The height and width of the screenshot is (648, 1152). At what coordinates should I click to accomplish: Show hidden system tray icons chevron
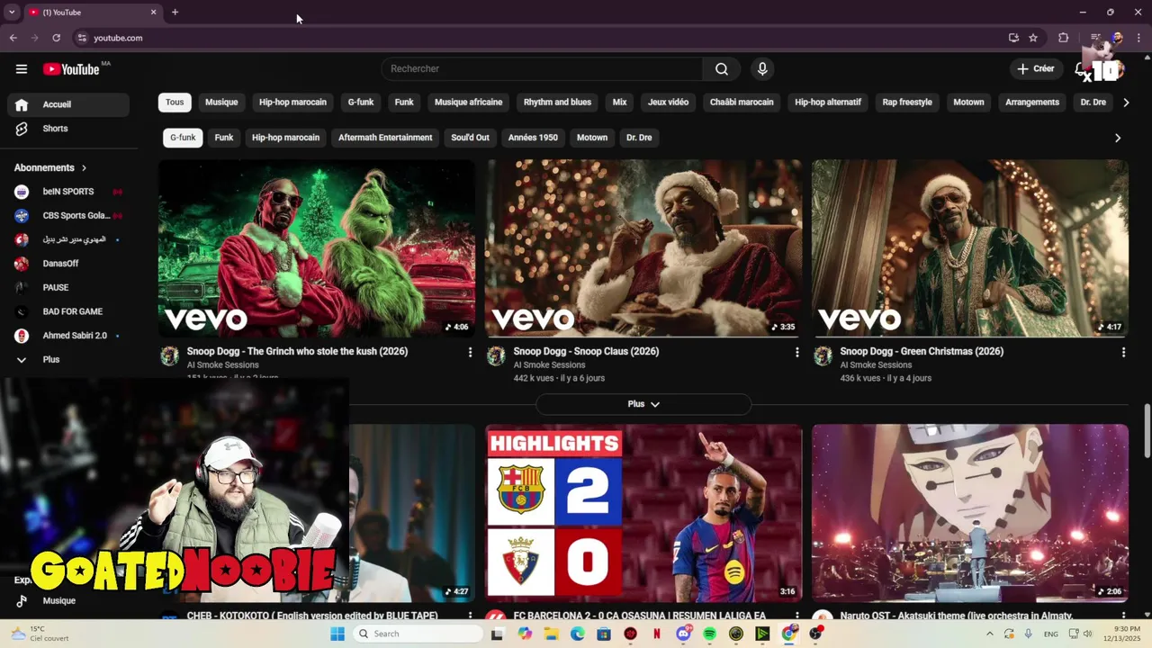pyautogui.click(x=989, y=634)
